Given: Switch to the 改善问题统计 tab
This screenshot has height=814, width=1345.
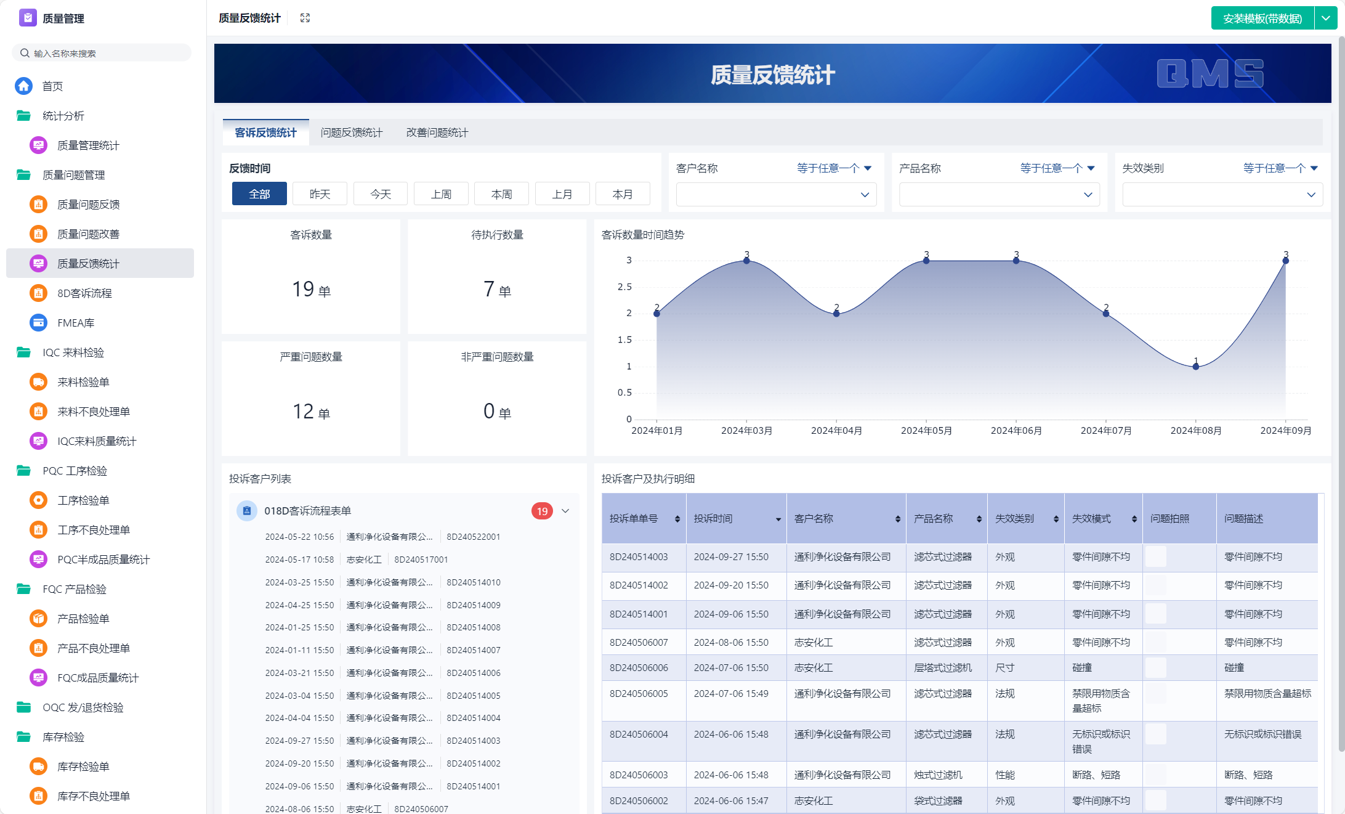Looking at the screenshot, I should click(x=437, y=132).
